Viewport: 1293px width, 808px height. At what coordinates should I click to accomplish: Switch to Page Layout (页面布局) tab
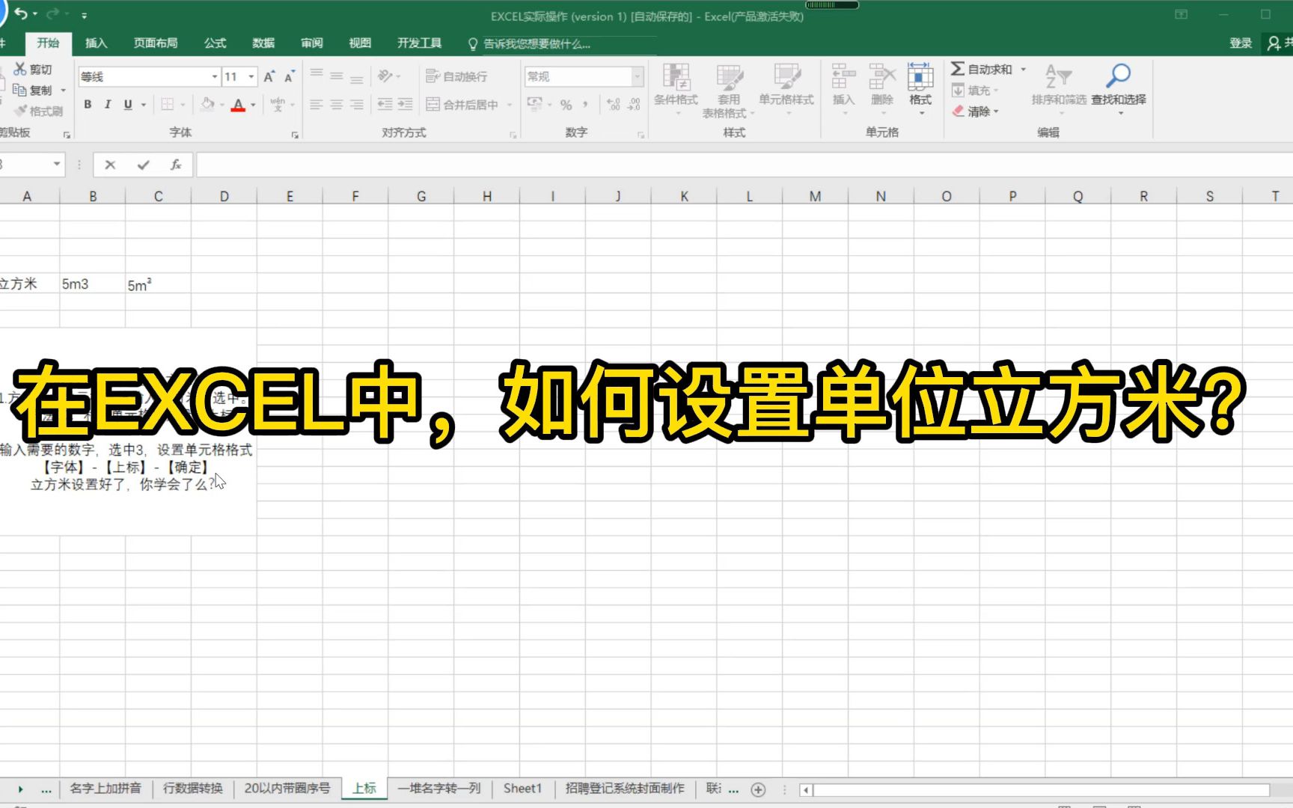point(156,43)
